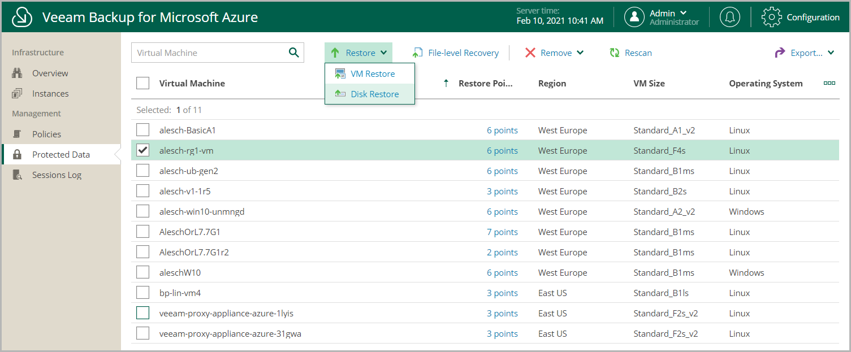Check the aleschW10 checkbox
Image resolution: width=851 pixels, height=352 pixels.
143,272
